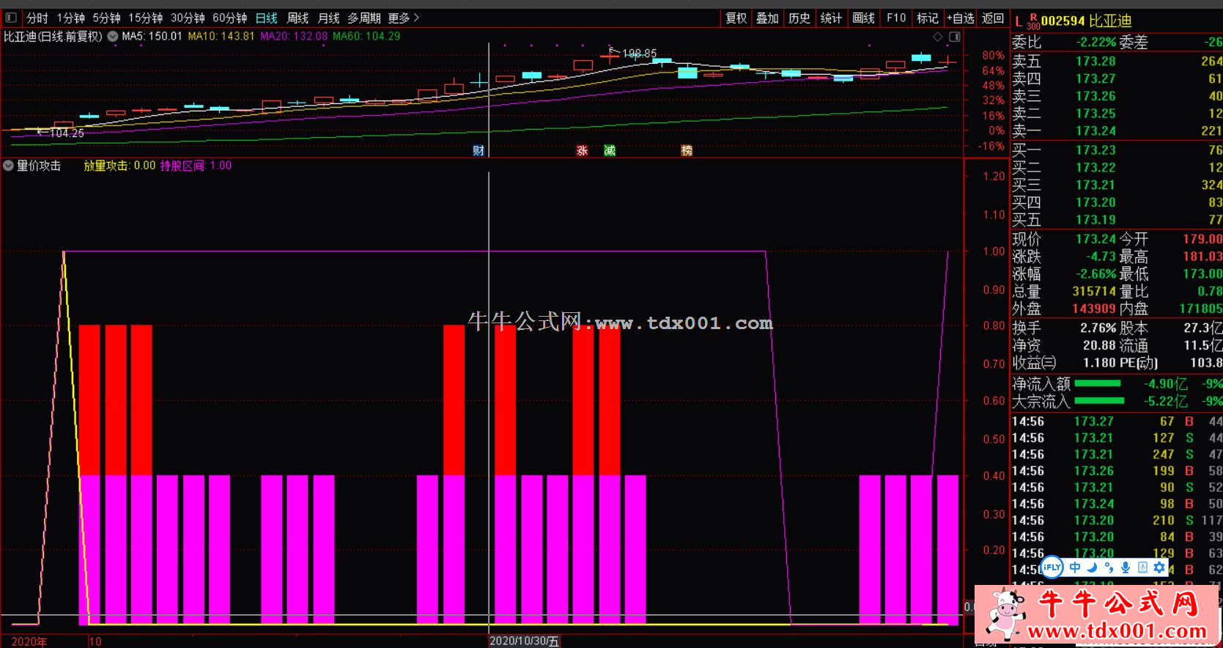The image size is (1223, 648).
Task: Switch to the 30分钟 period
Action: [x=188, y=18]
